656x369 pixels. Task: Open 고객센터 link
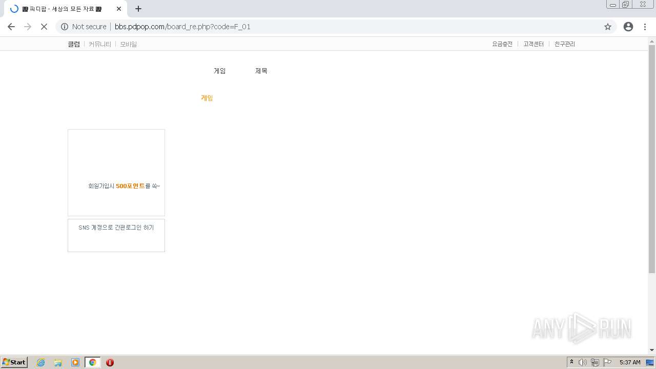click(534, 44)
